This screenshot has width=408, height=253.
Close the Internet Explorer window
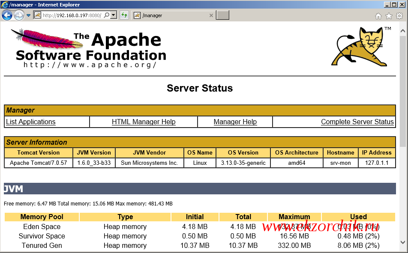pyautogui.click(x=401, y=4)
